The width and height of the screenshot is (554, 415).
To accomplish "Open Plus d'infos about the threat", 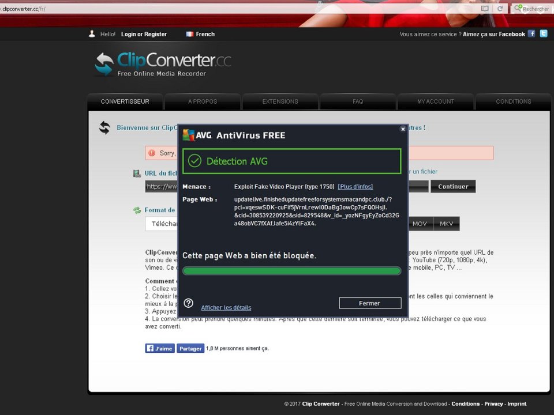I will 354,186.
